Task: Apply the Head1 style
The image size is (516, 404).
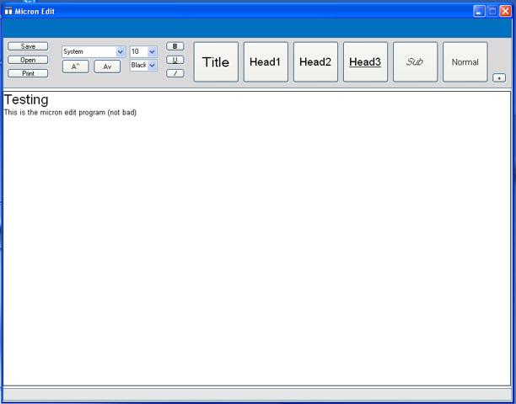Action: point(266,62)
